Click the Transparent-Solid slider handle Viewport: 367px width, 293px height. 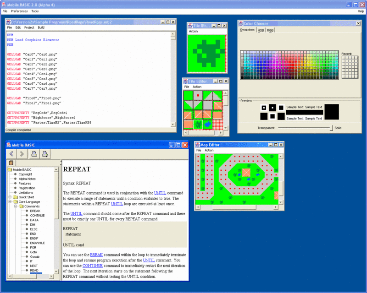[331, 128]
